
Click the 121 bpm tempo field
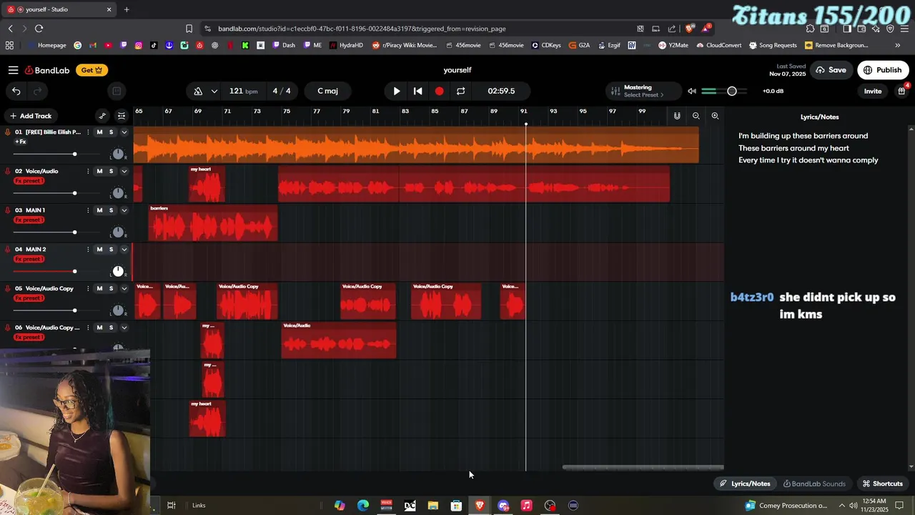(243, 91)
